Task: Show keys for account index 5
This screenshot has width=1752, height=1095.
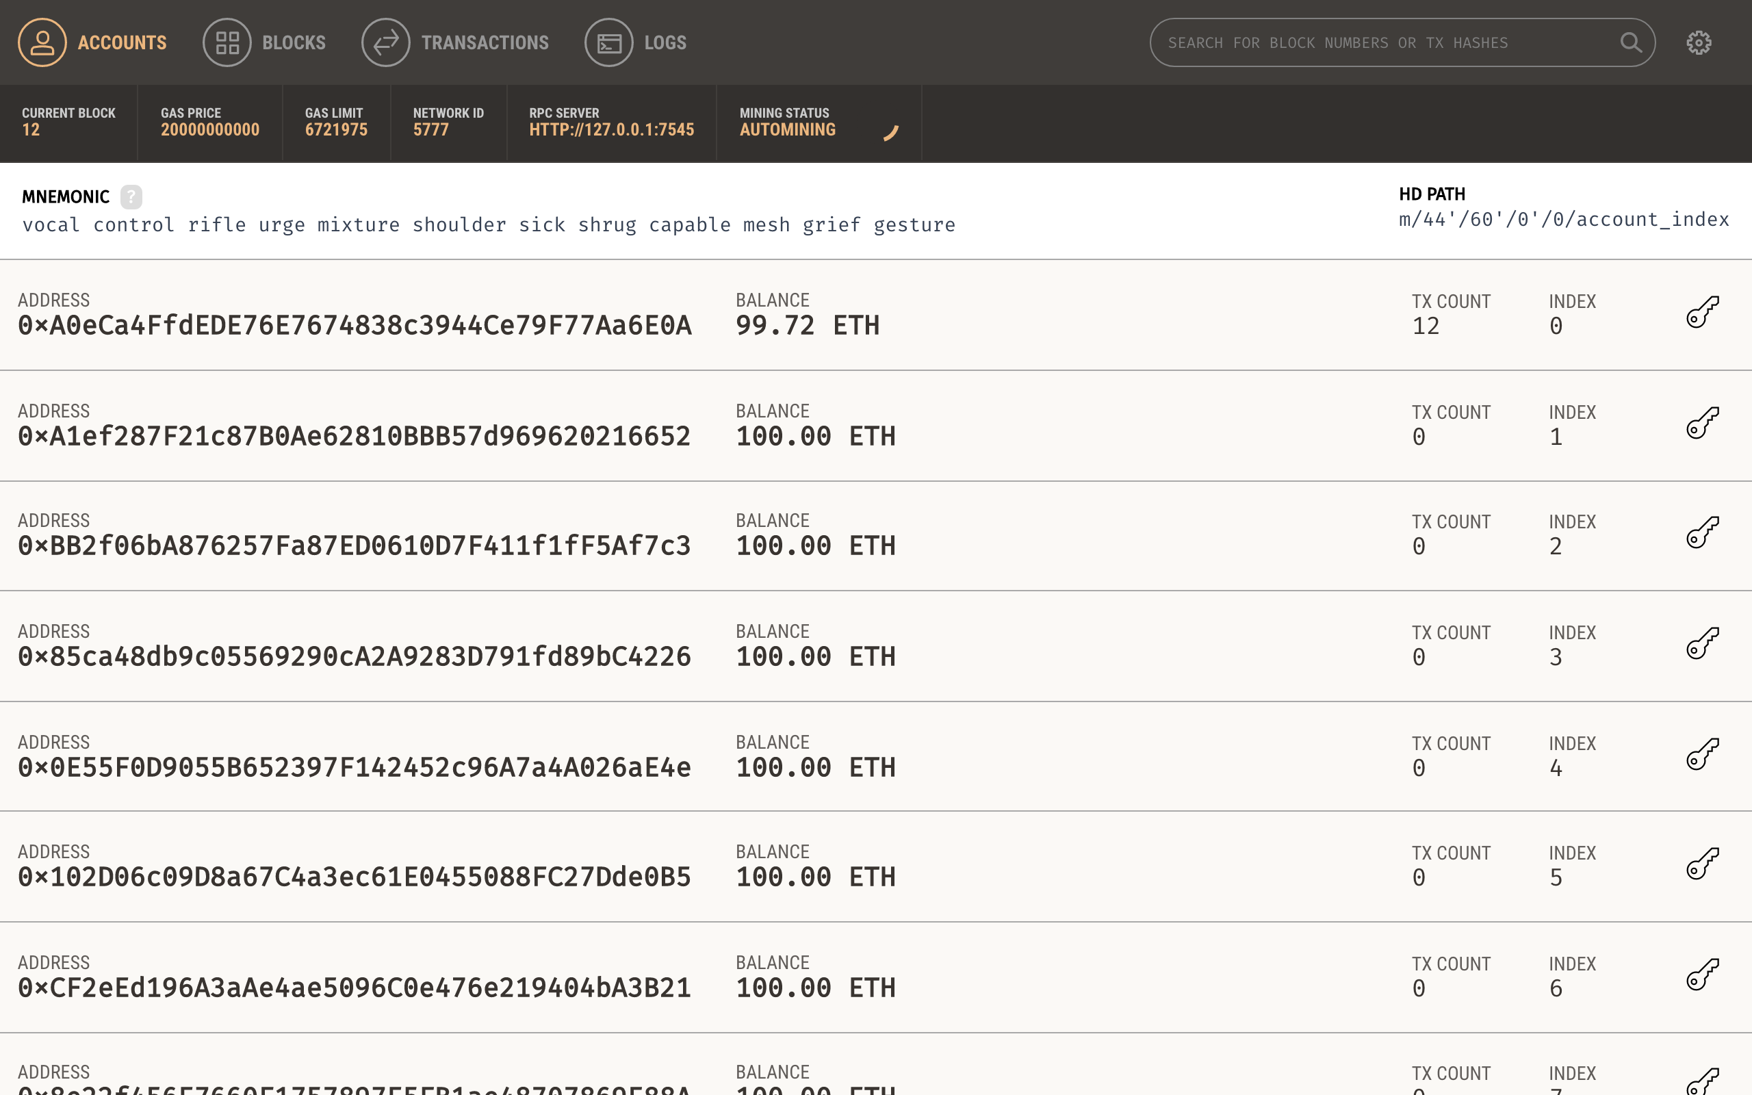Action: pyautogui.click(x=1702, y=864)
